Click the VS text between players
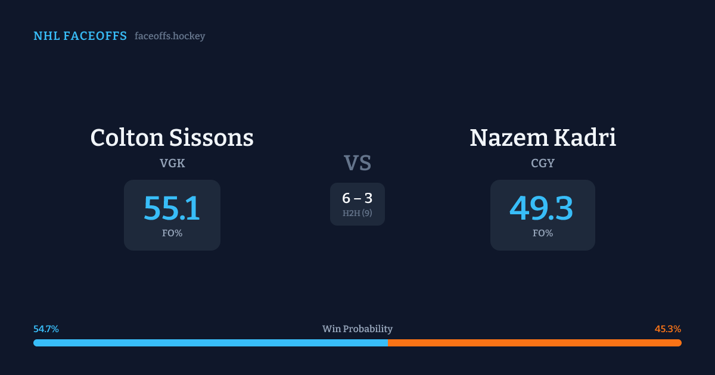The image size is (715, 375). pos(357,162)
